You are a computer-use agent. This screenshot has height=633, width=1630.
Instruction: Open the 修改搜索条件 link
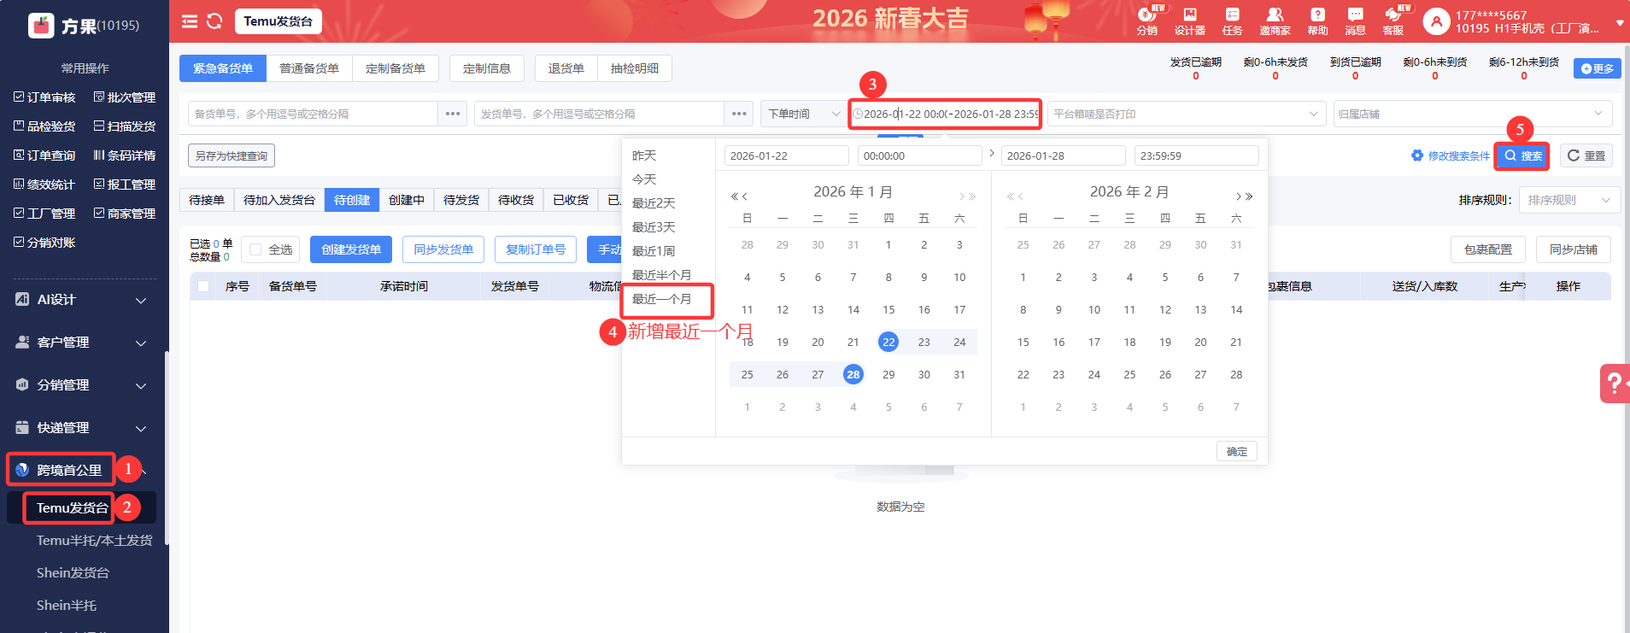point(1451,155)
